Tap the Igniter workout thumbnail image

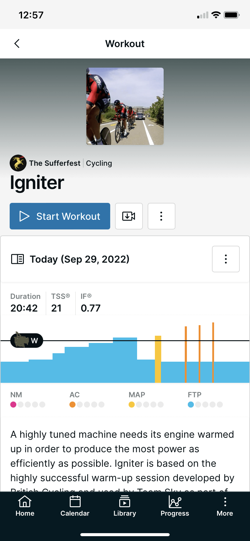(125, 106)
